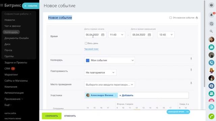Open Почта in left menu
The image size is (216, 121).
point(8,50)
